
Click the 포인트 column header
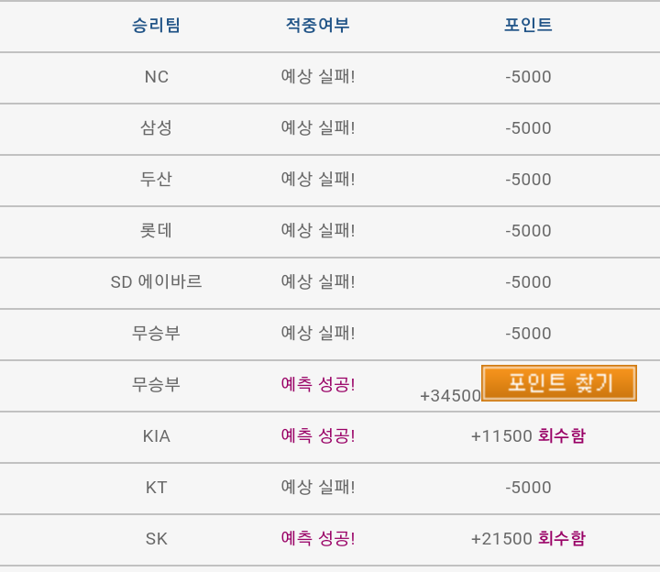(528, 26)
